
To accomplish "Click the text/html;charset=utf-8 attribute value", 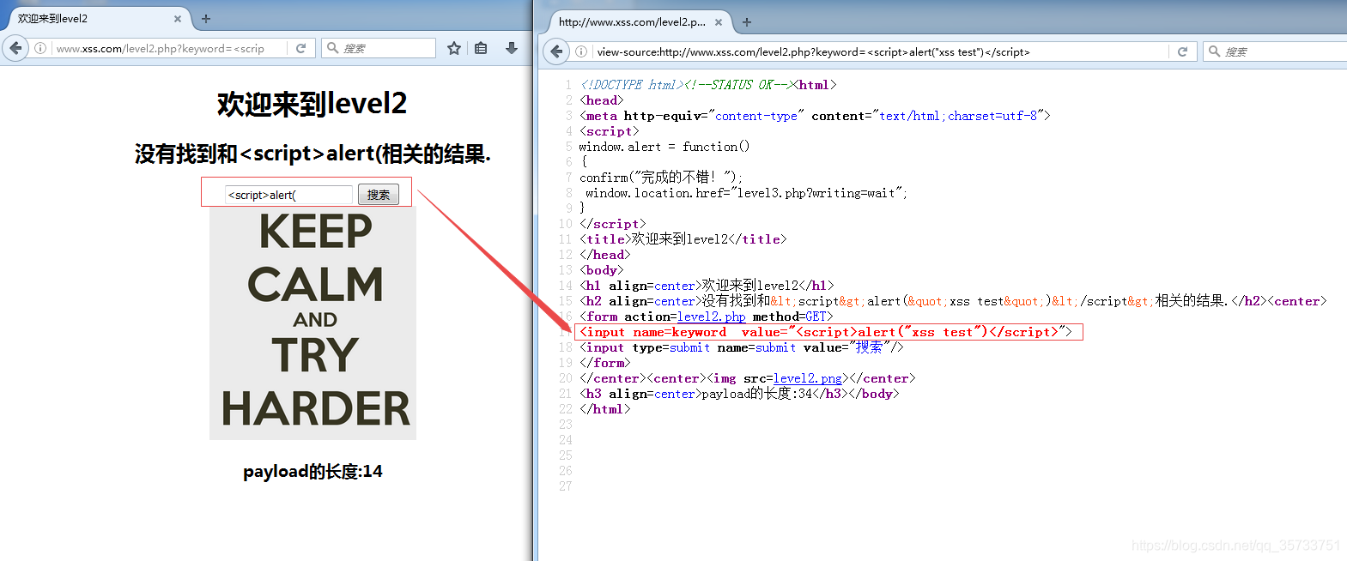I will click(x=959, y=116).
